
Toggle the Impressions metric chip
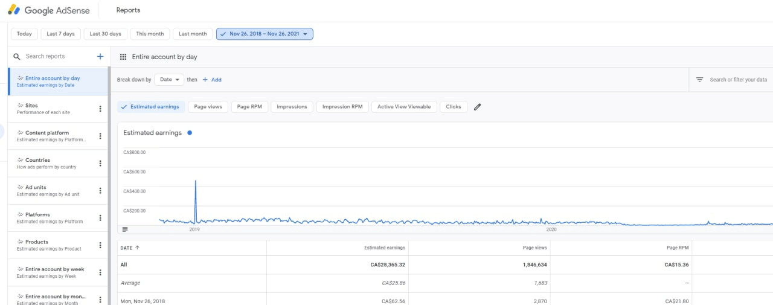point(292,107)
